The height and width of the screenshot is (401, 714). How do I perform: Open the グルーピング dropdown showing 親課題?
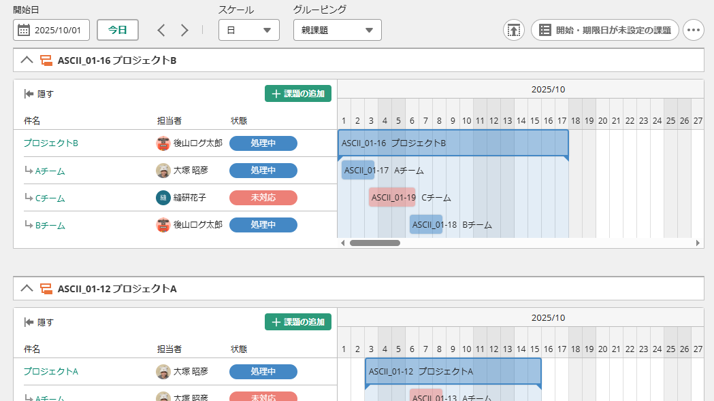pyautogui.click(x=337, y=30)
